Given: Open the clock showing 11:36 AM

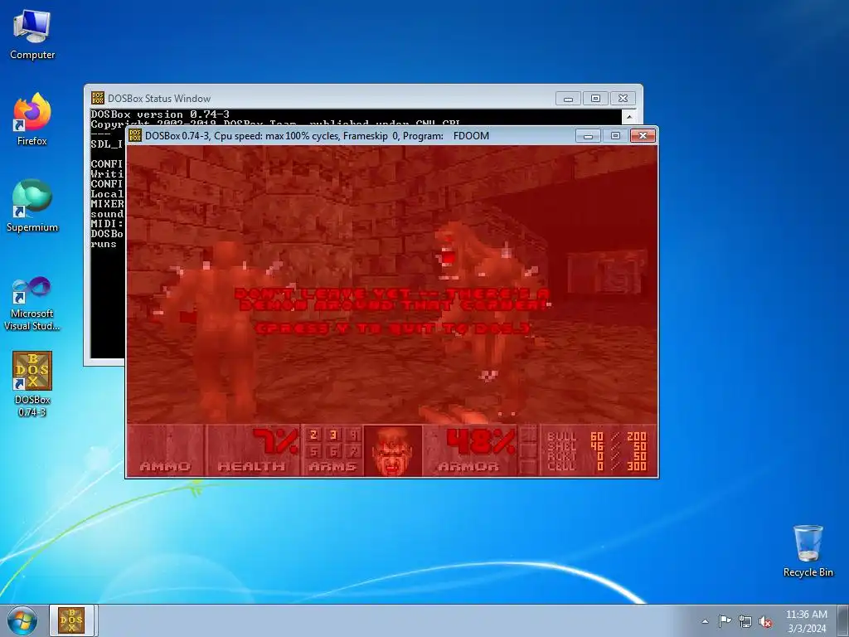Looking at the screenshot, I should [x=806, y=621].
